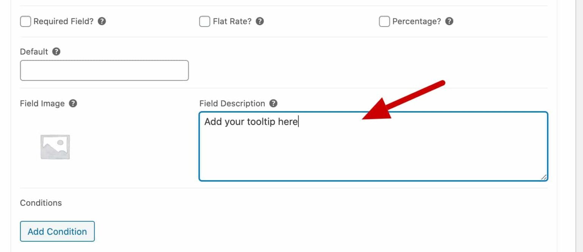Click the Field Description label text
The height and width of the screenshot is (252, 583).
point(232,103)
